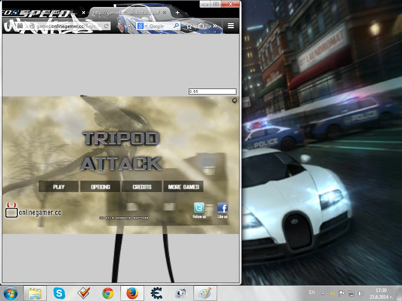This screenshot has height=301, width=402.
Task: Open Skype from the taskbar
Action: tap(59, 293)
